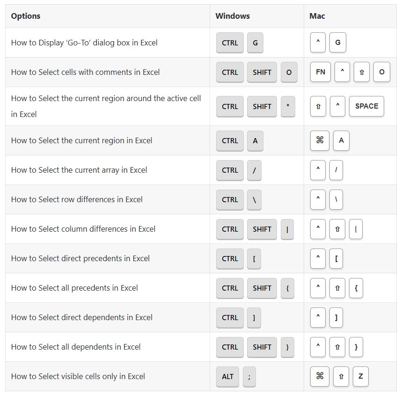Screen dimensions: 401x395
Task: Click the Mac Z key badge
Action: [360, 376]
